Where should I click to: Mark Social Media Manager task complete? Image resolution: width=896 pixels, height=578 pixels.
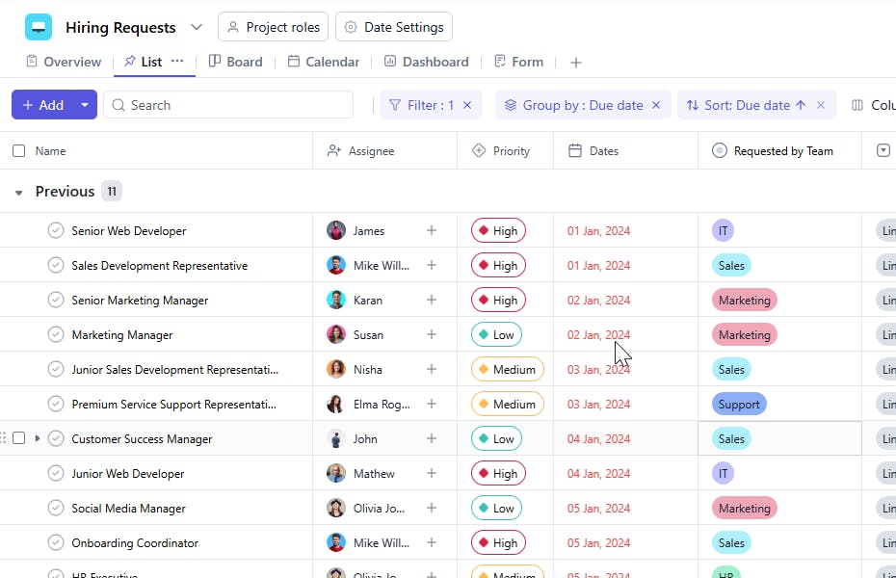(x=56, y=508)
